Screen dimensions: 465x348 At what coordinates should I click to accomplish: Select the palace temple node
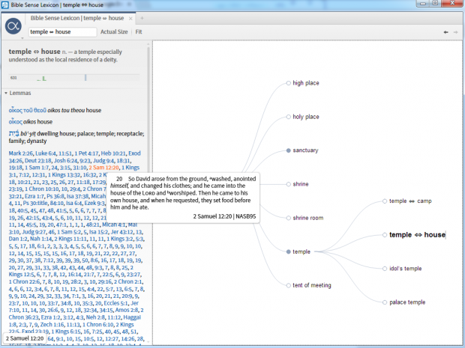(407, 302)
